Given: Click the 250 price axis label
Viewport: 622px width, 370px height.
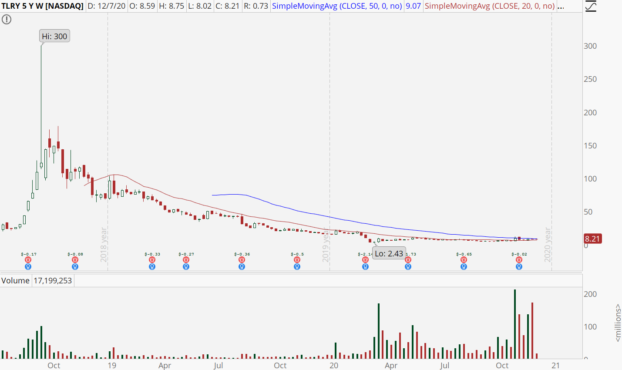Looking at the screenshot, I should 590,79.
